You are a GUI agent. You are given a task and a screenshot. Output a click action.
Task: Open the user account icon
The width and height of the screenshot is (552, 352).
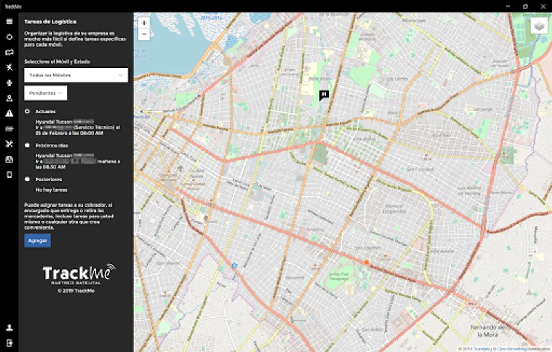tap(9, 328)
